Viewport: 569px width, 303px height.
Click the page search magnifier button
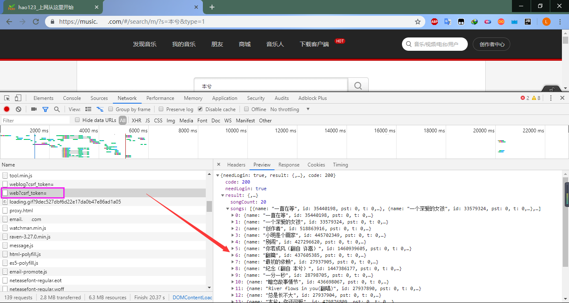[358, 86]
